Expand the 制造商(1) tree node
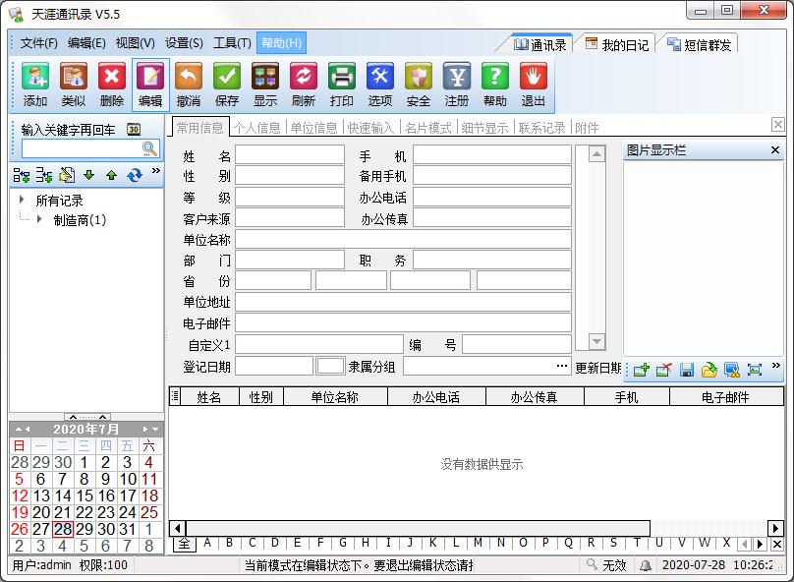This screenshot has height=582, width=794. (40, 219)
